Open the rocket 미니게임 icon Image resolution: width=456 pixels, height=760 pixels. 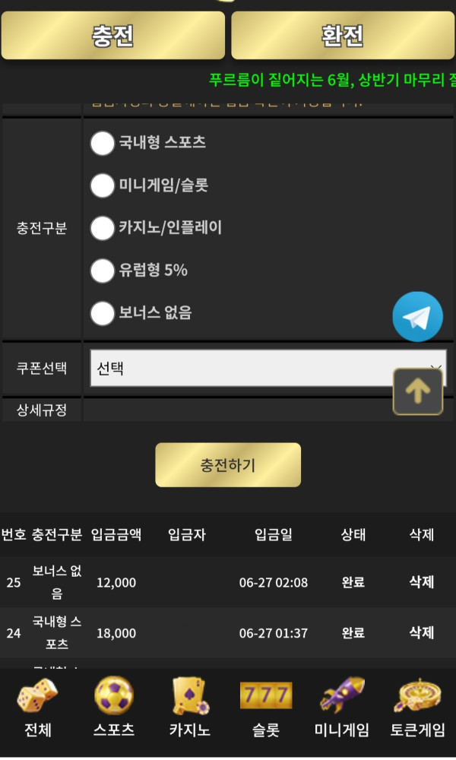tap(342, 696)
